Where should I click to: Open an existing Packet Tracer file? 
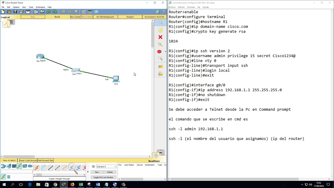[x=9, y=12]
